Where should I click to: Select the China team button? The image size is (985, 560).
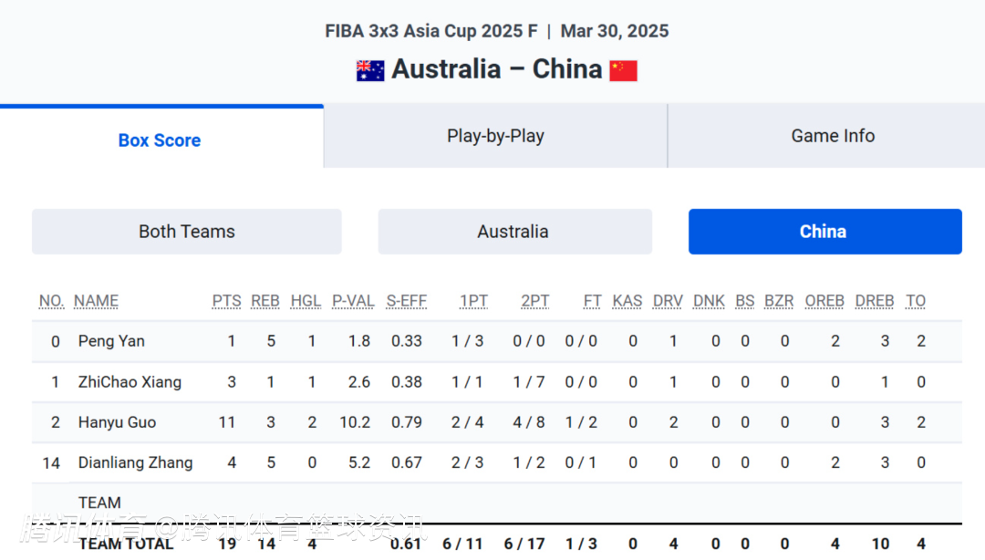tap(824, 232)
